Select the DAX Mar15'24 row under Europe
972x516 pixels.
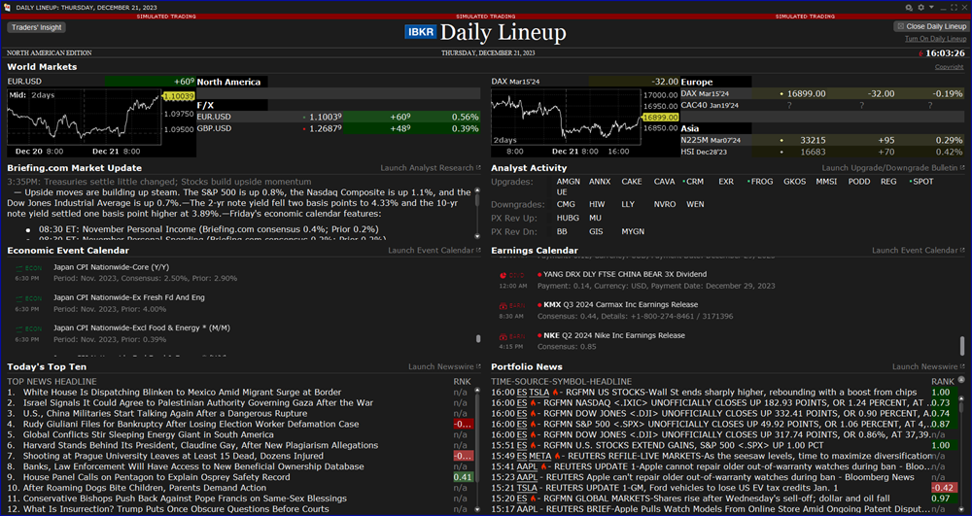(x=822, y=93)
